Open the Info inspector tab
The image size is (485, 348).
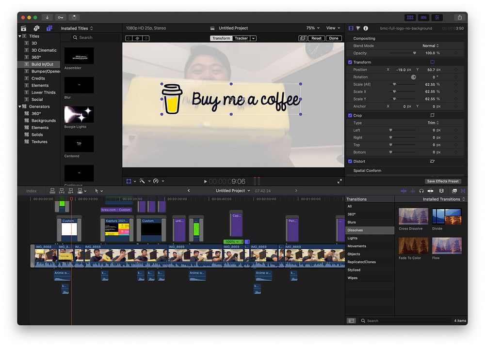tap(366, 29)
